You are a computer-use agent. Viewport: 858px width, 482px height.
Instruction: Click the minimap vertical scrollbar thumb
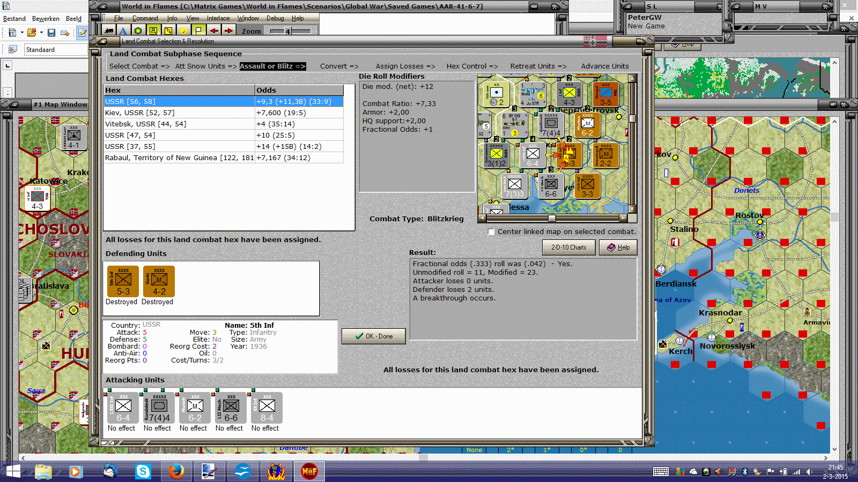[x=632, y=118]
